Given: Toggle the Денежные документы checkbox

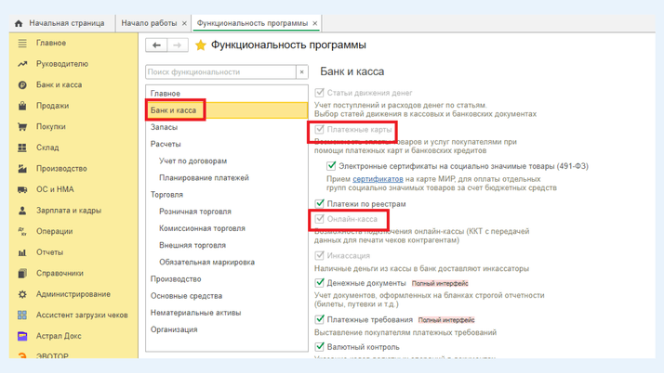Looking at the screenshot, I should [320, 283].
